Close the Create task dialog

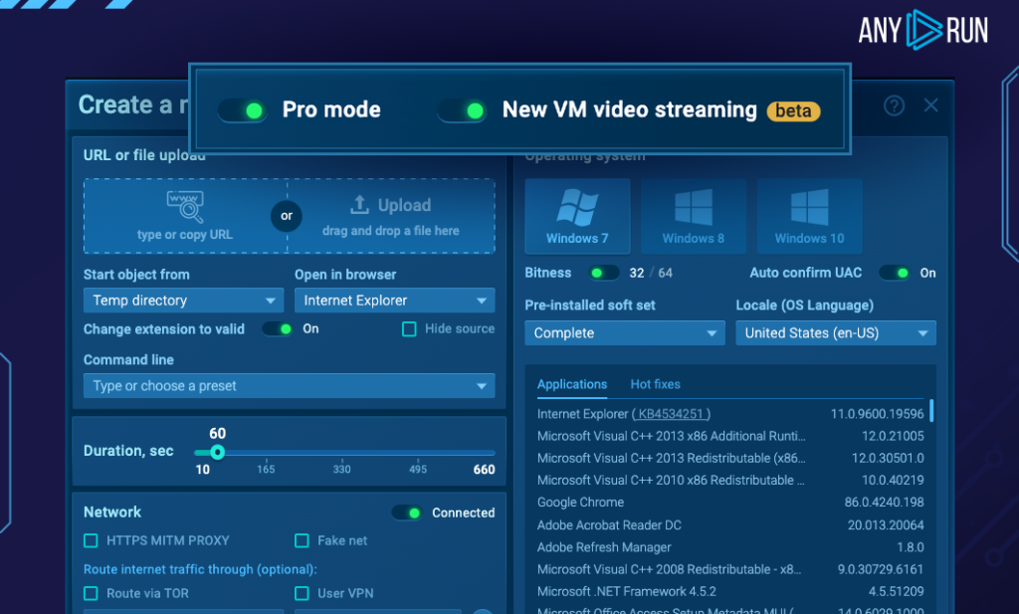click(931, 105)
